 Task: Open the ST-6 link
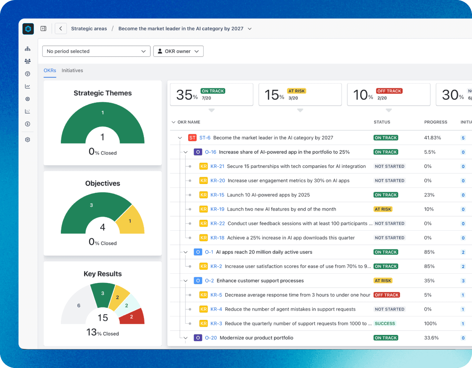click(205, 138)
